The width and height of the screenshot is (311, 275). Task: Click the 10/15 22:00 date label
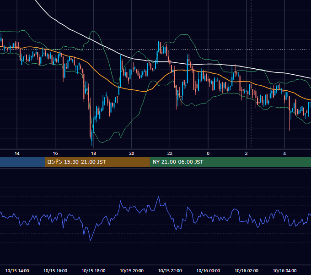click(170, 270)
